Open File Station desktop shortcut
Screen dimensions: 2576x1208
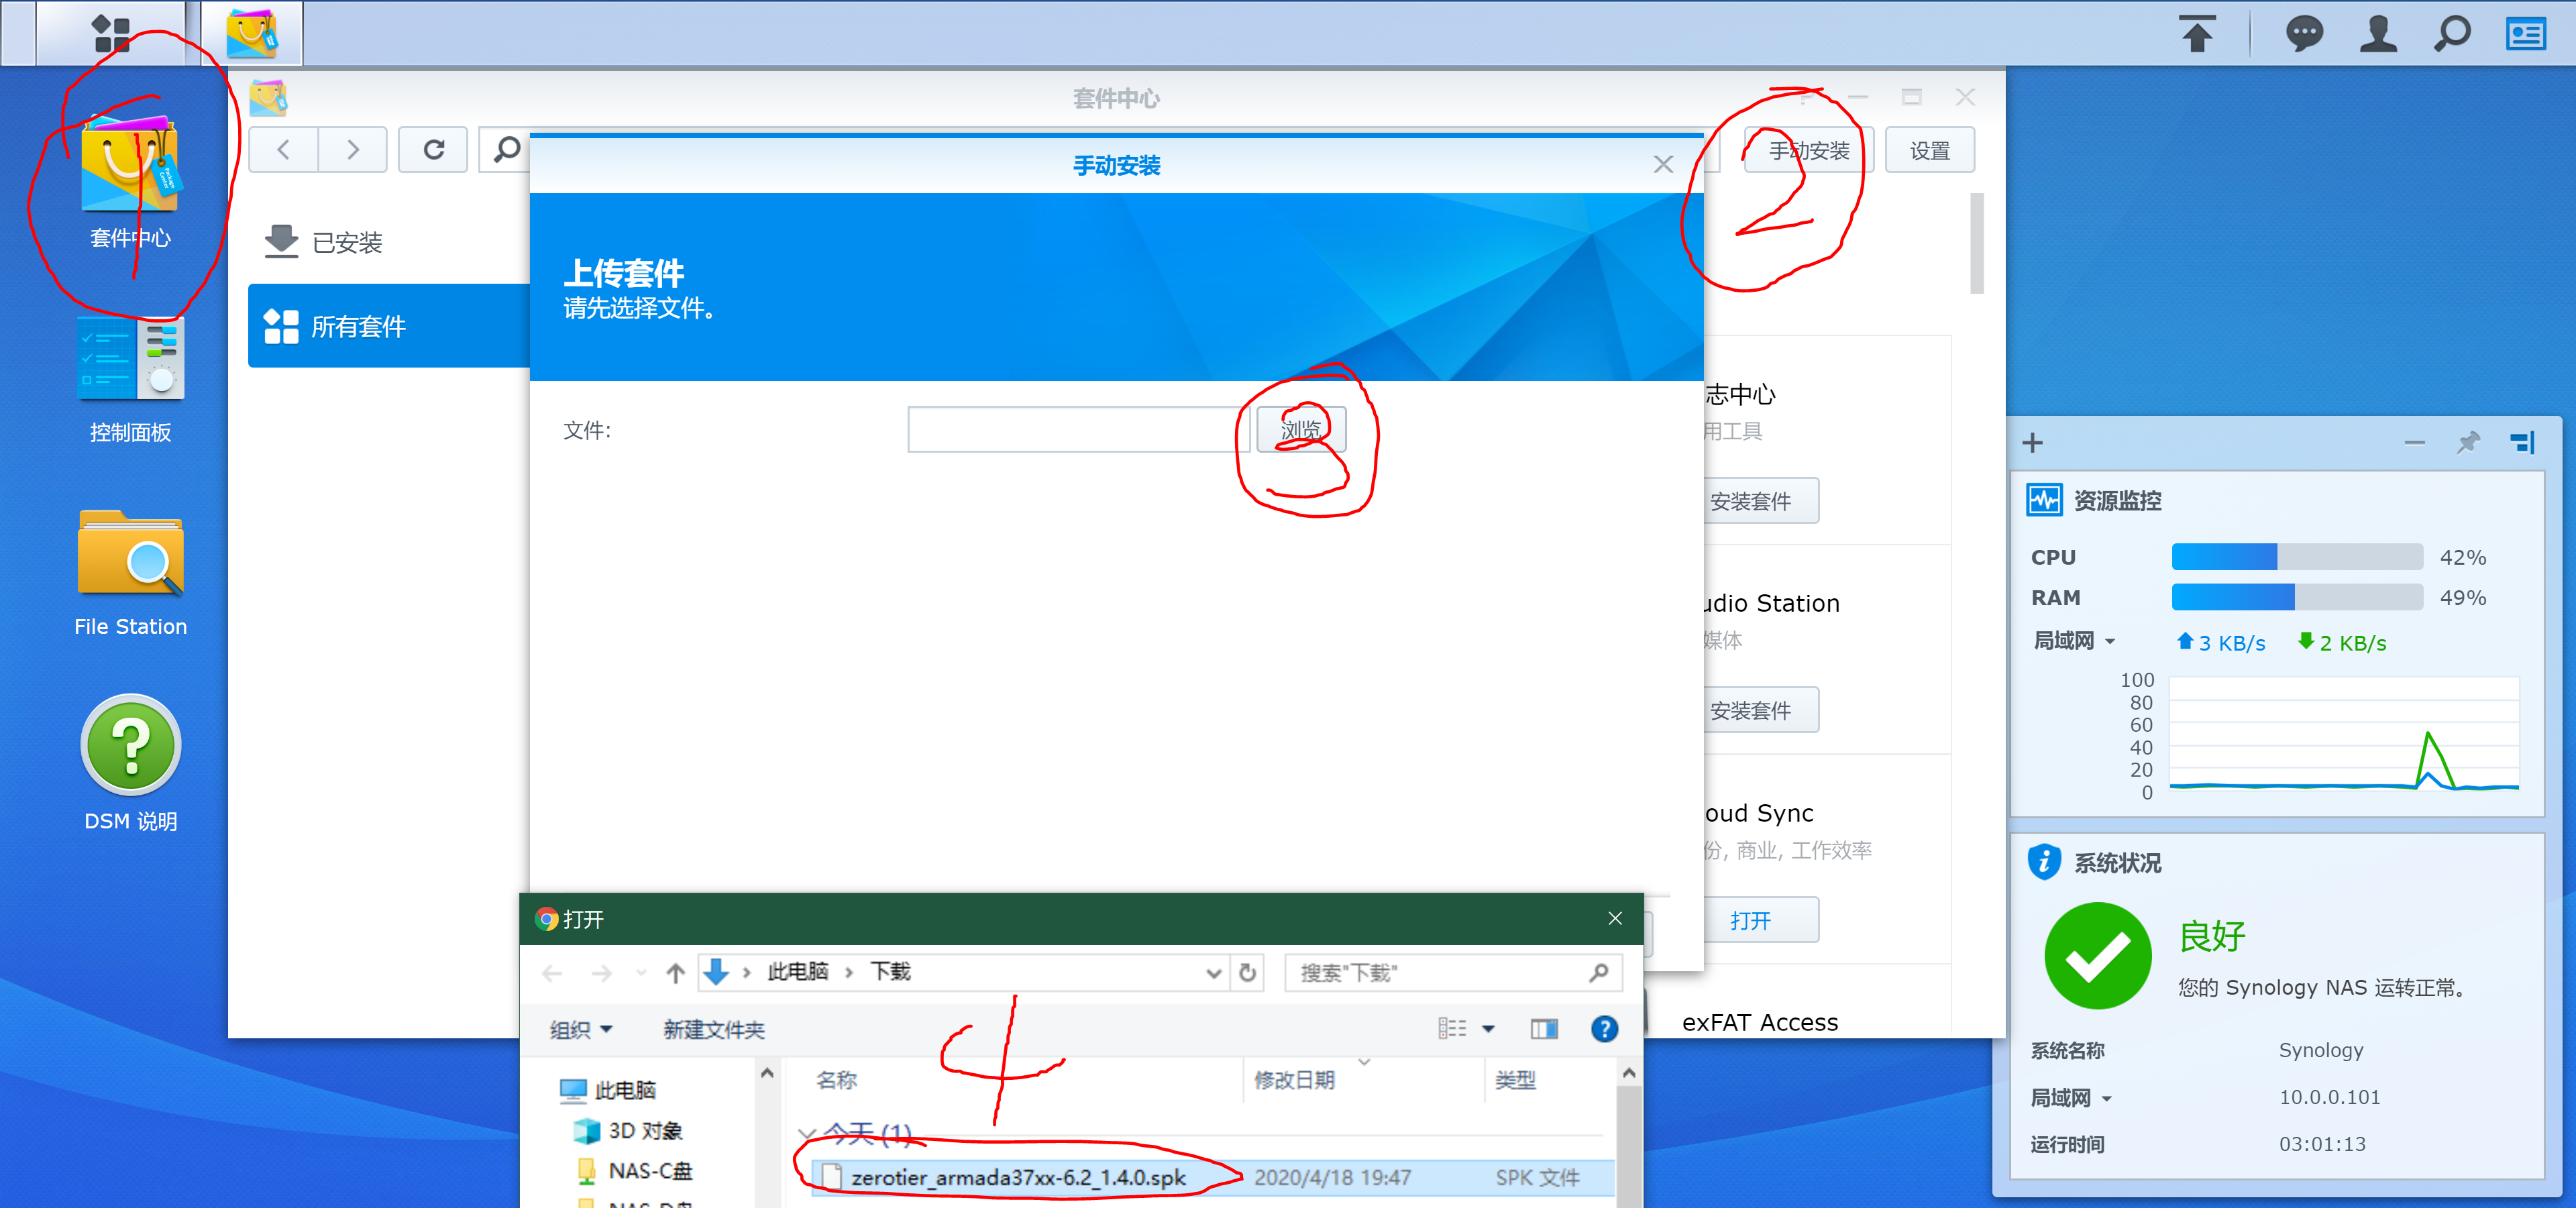(130, 573)
